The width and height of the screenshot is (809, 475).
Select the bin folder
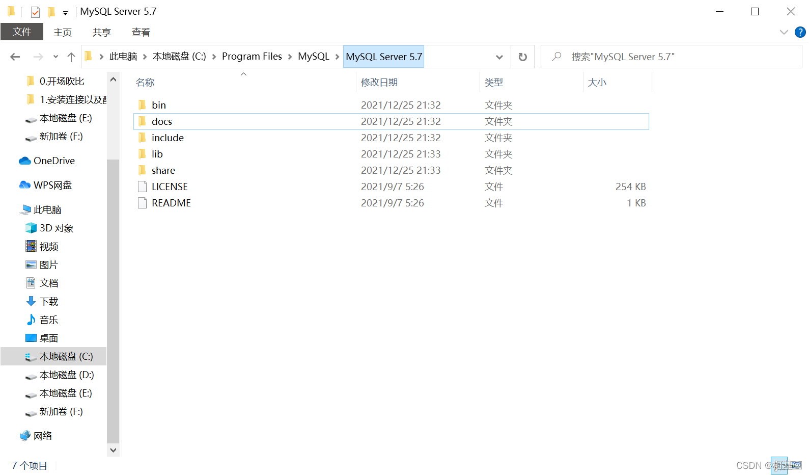pos(158,105)
